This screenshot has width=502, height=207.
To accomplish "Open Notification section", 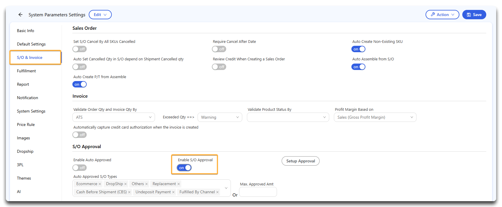I will (x=27, y=98).
